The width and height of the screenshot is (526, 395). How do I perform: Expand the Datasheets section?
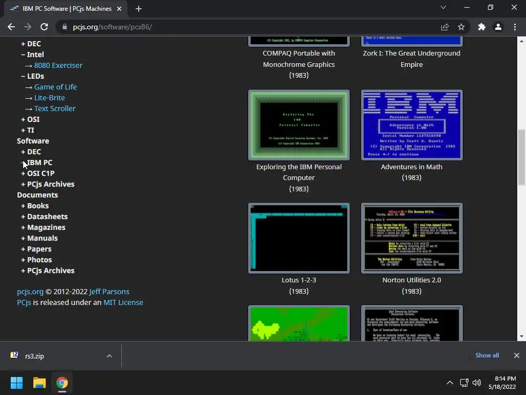[x=44, y=217]
